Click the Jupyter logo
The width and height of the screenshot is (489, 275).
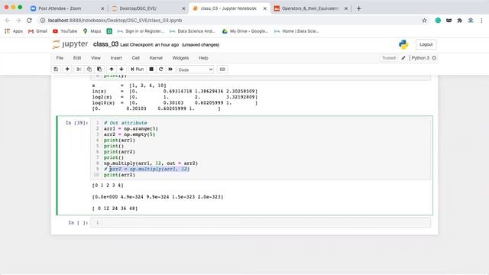pyautogui.click(x=70, y=44)
